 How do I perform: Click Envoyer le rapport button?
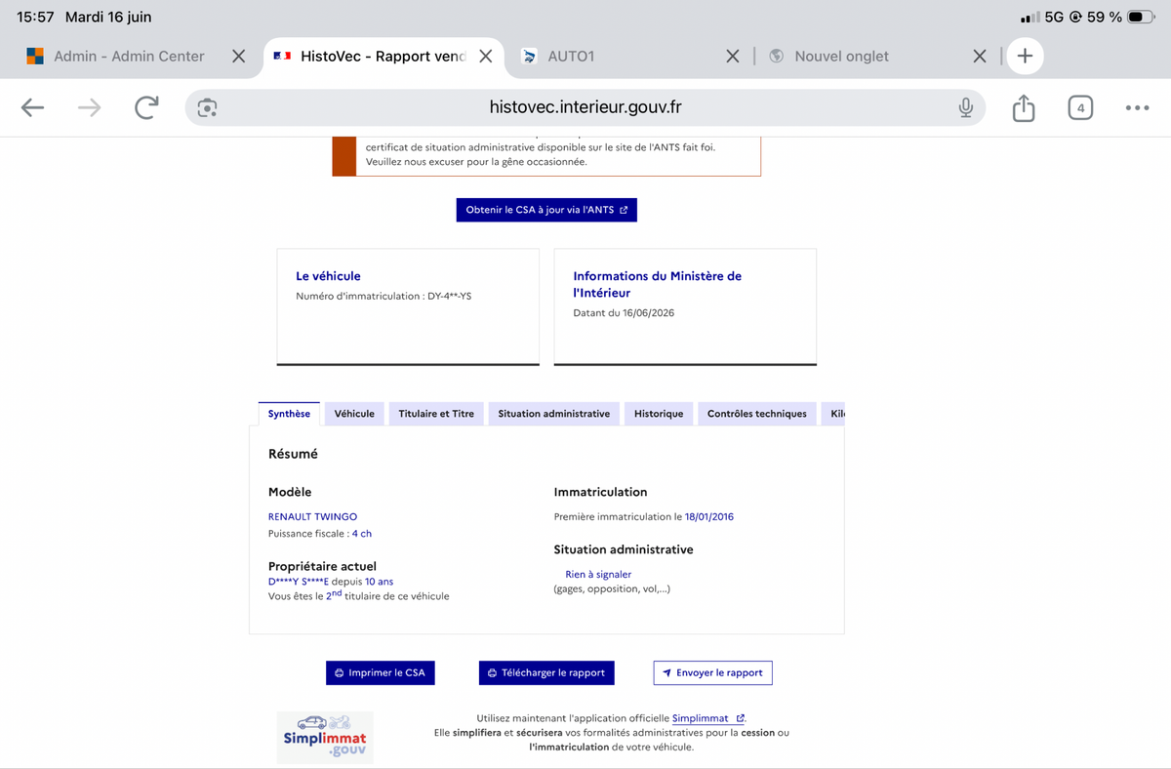coord(712,672)
